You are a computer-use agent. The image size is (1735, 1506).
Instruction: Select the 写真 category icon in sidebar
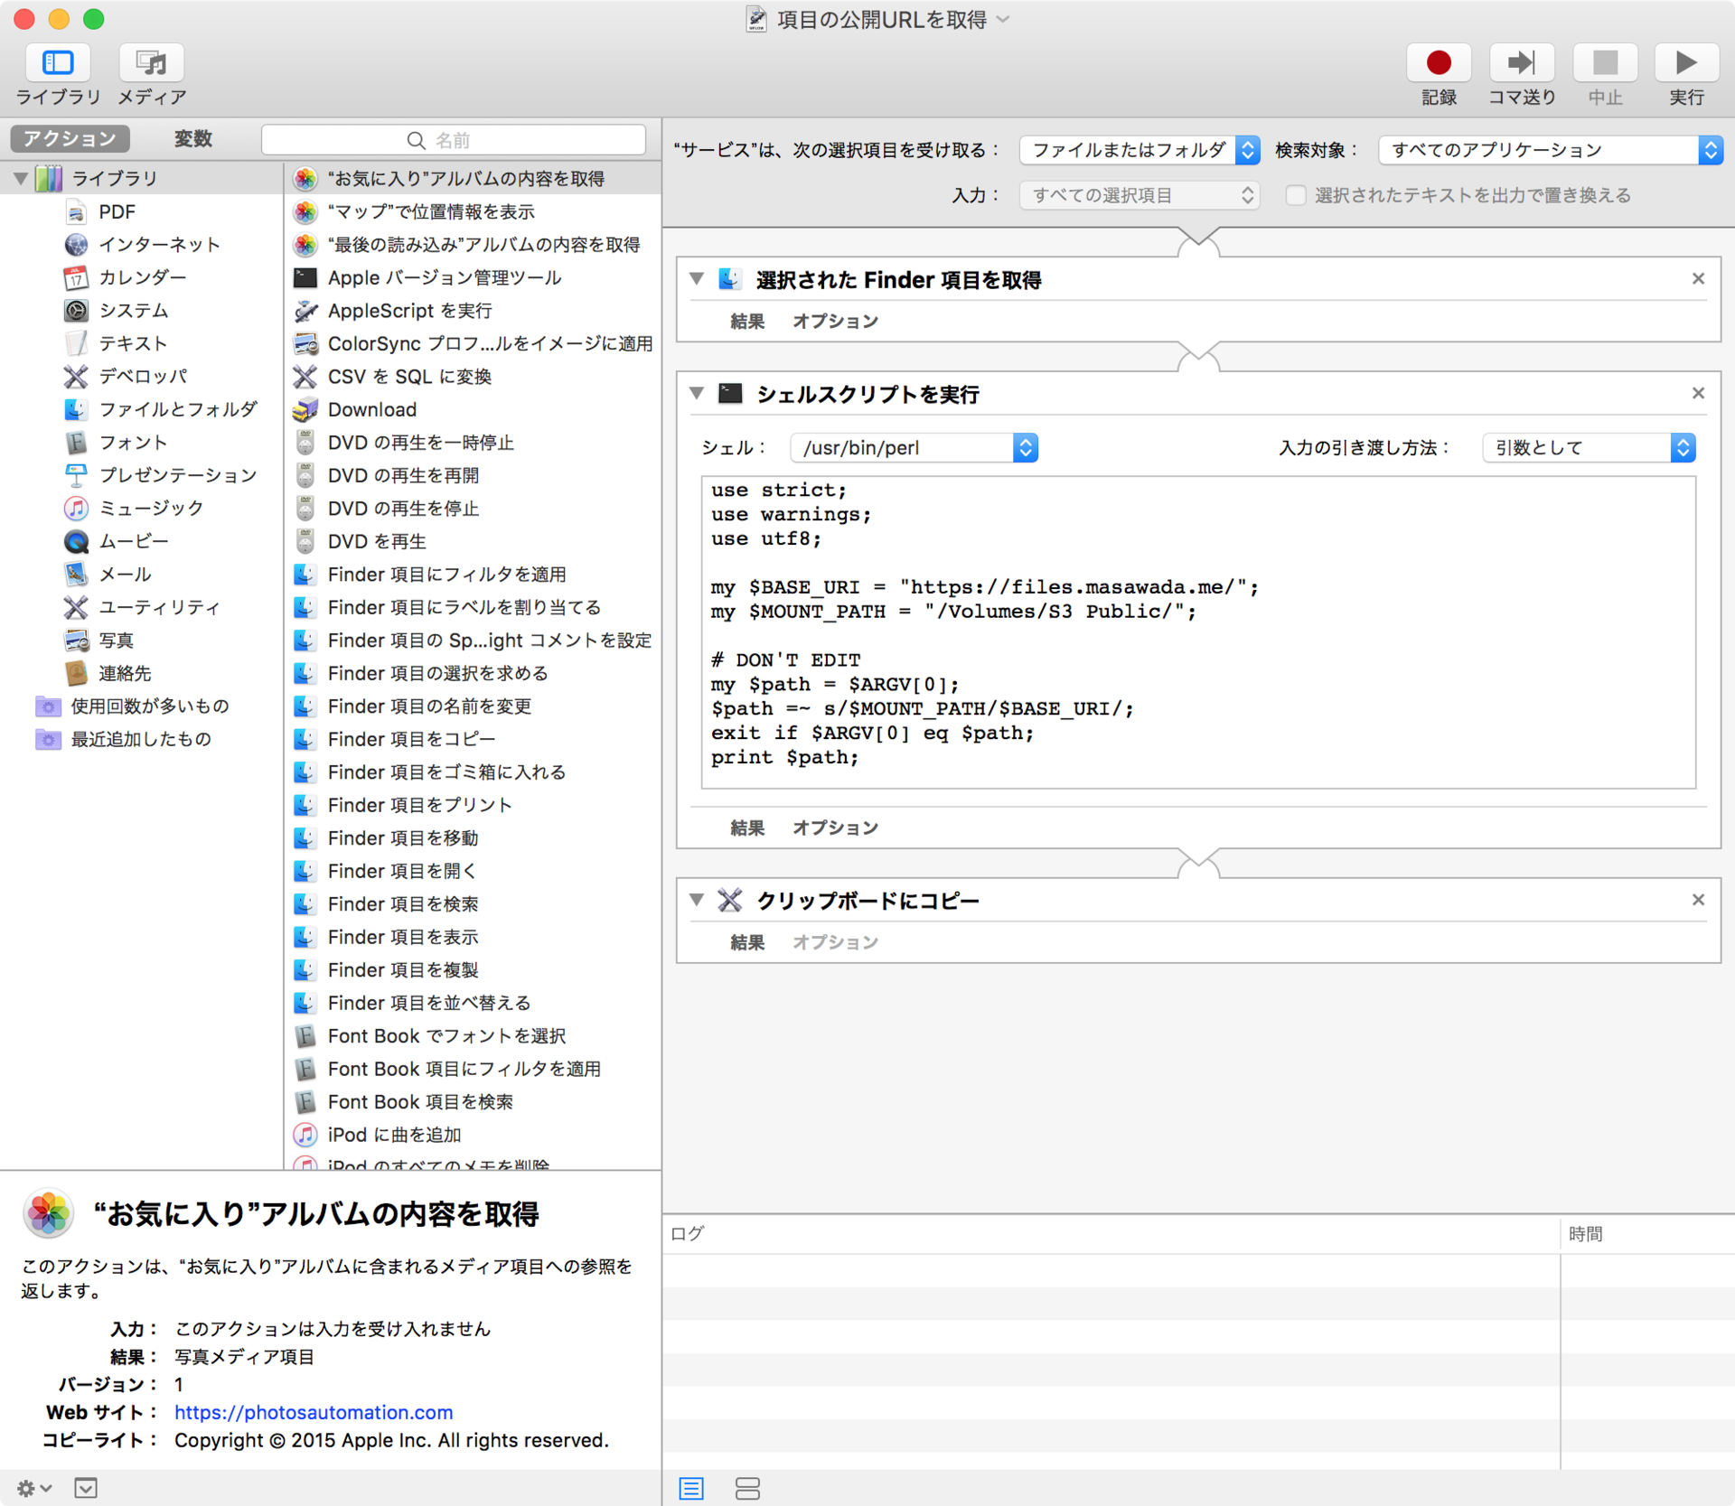click(77, 640)
